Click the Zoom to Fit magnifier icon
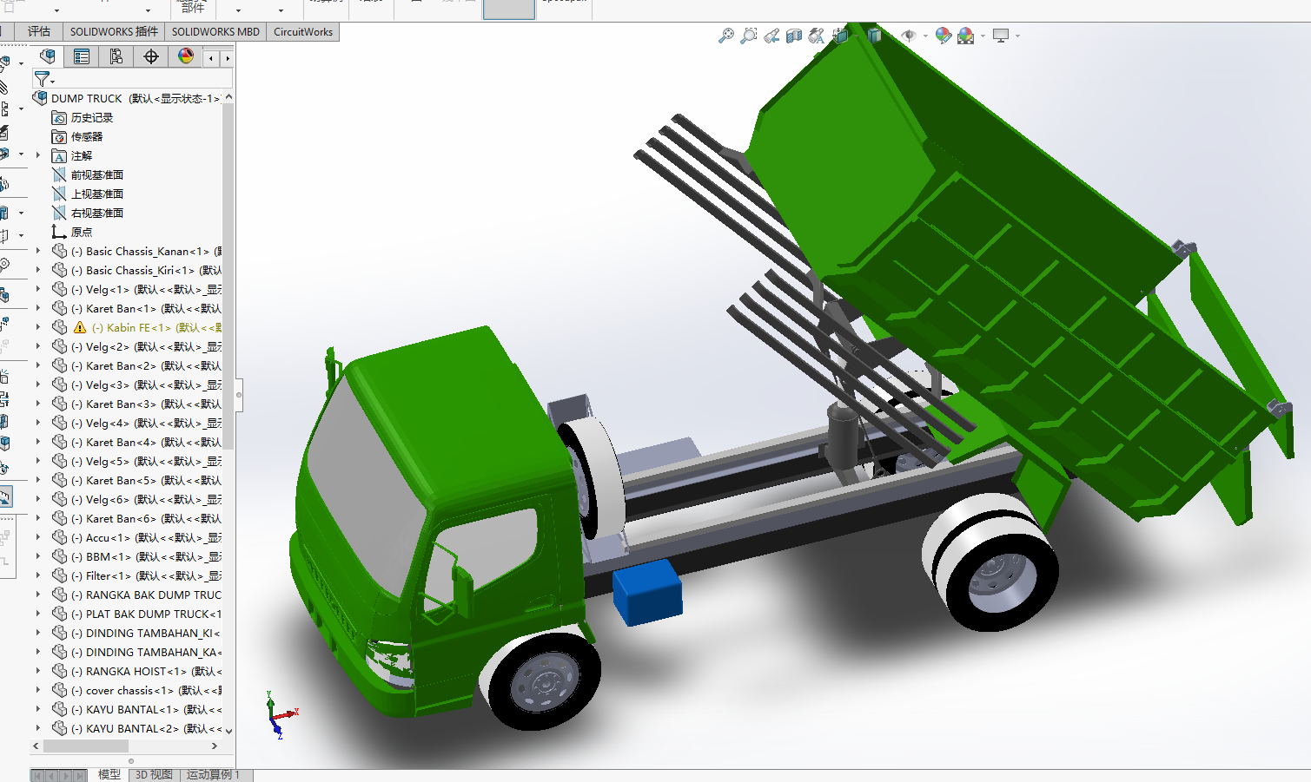The width and height of the screenshot is (1311, 782). (x=726, y=36)
